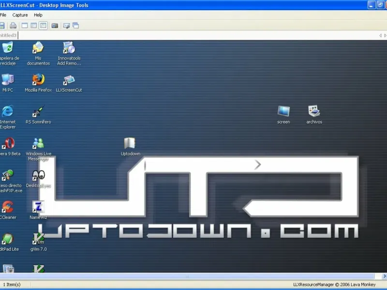Click the Mi PC computer icon

tap(8, 79)
